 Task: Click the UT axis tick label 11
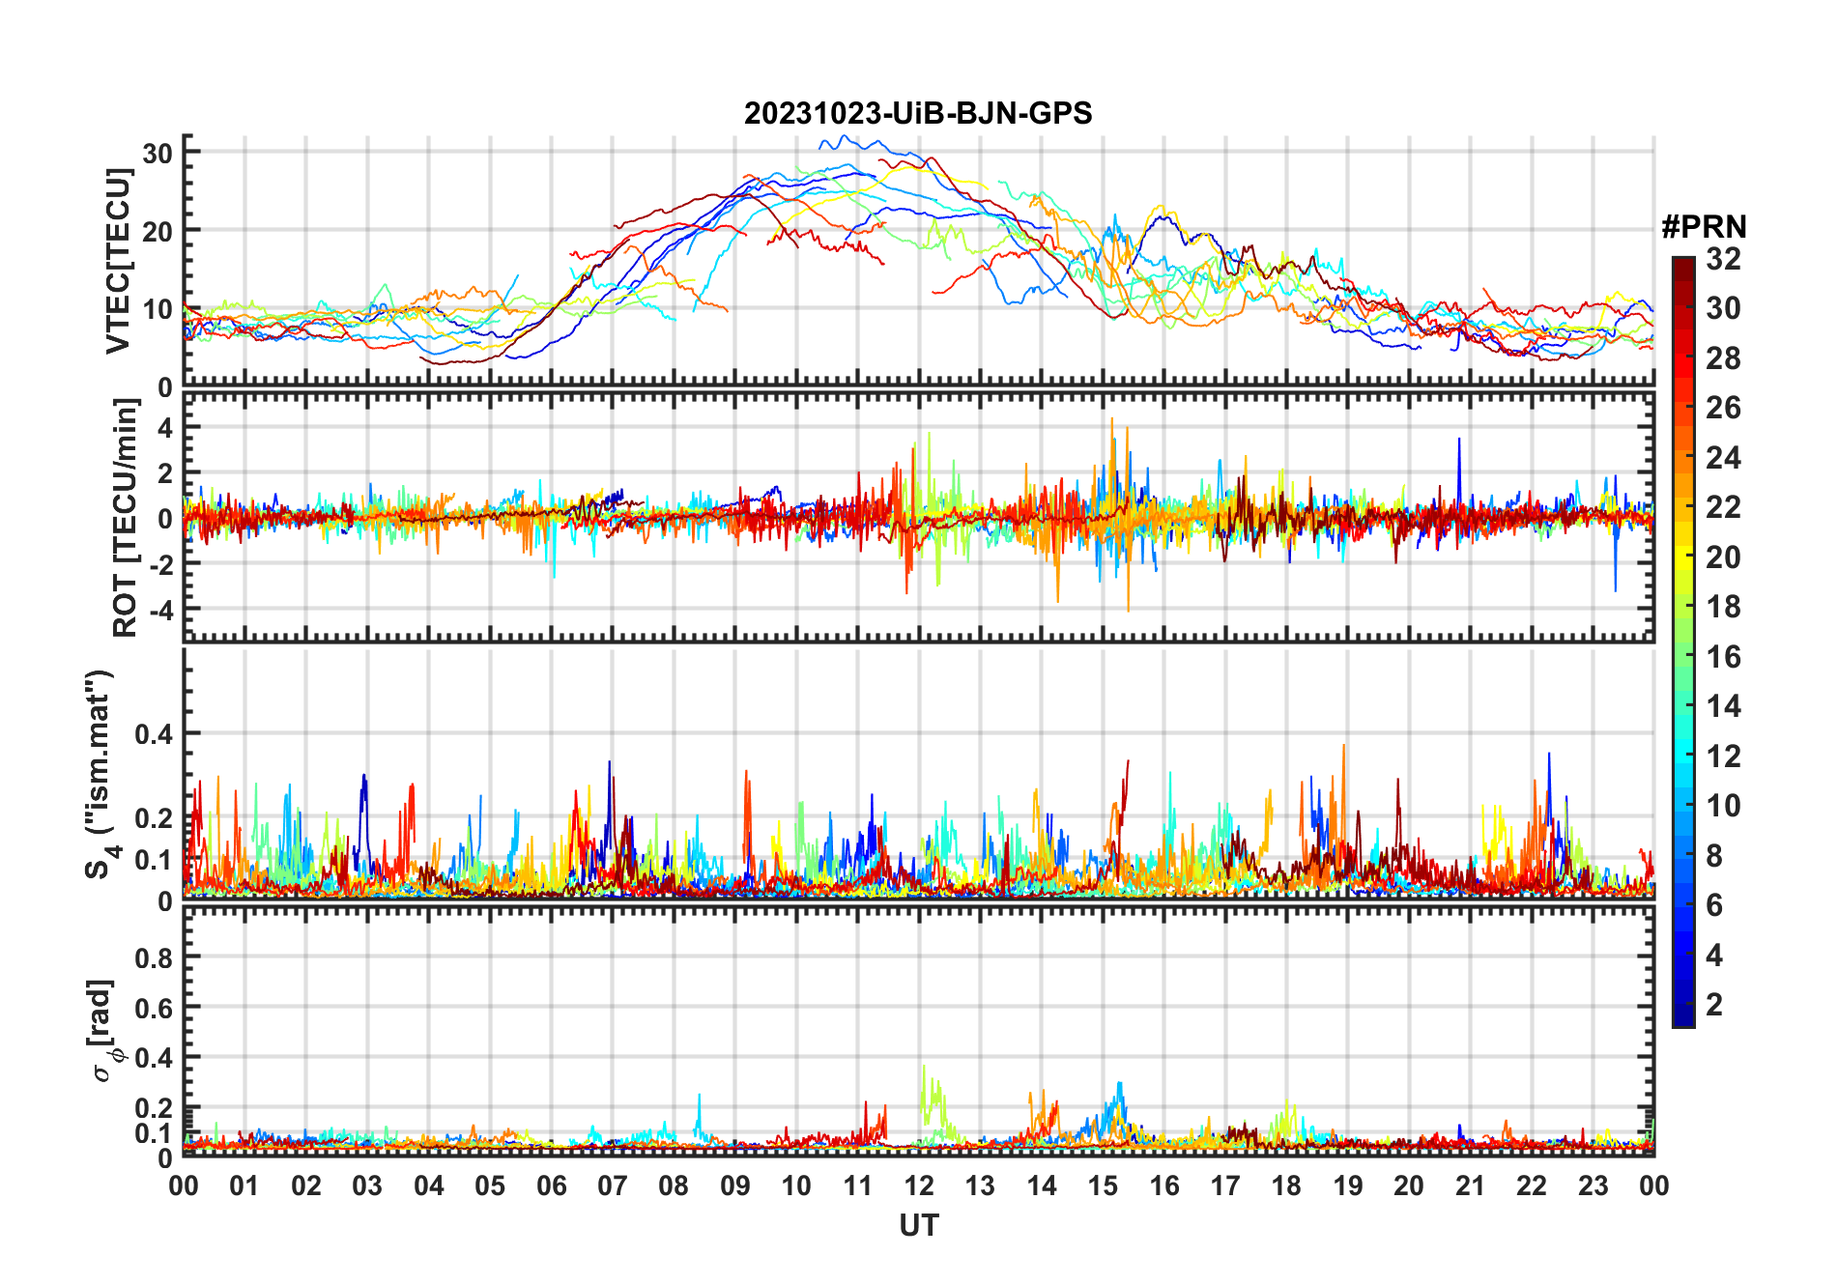coord(857,1186)
